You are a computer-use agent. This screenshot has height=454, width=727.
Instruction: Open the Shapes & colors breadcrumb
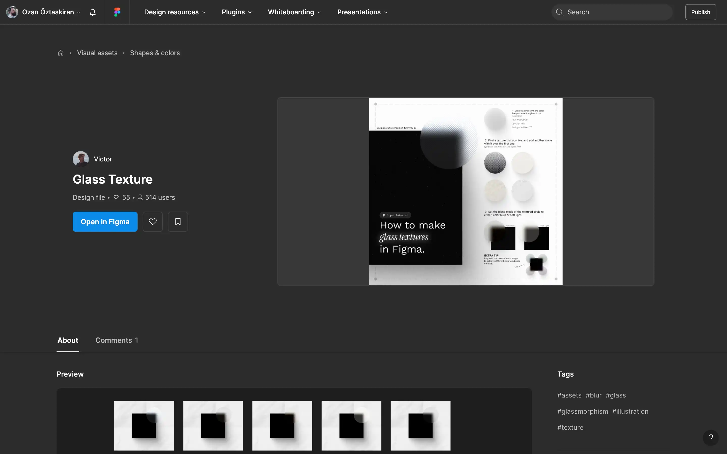tap(155, 53)
